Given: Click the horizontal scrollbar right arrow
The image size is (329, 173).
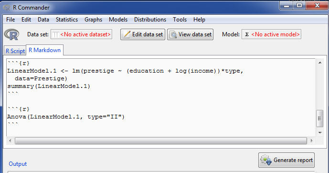Looking at the screenshot, I should [x=312, y=141].
